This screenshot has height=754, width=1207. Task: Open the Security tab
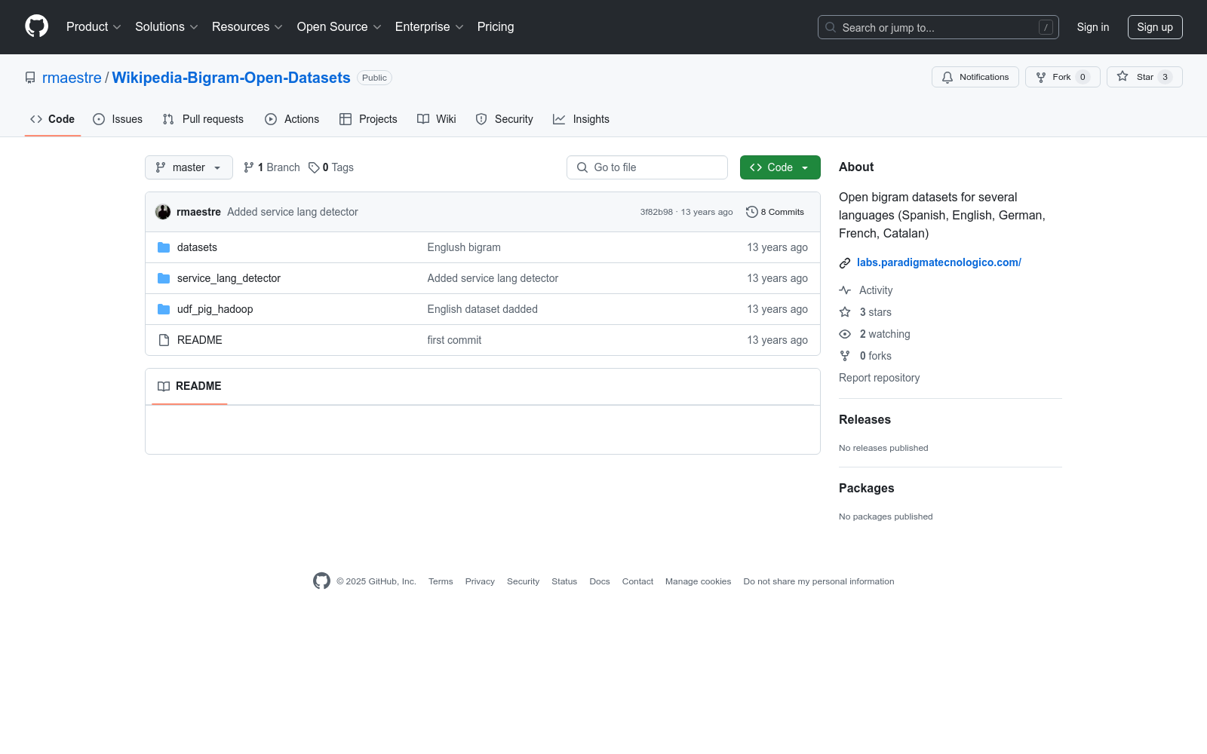(x=504, y=119)
